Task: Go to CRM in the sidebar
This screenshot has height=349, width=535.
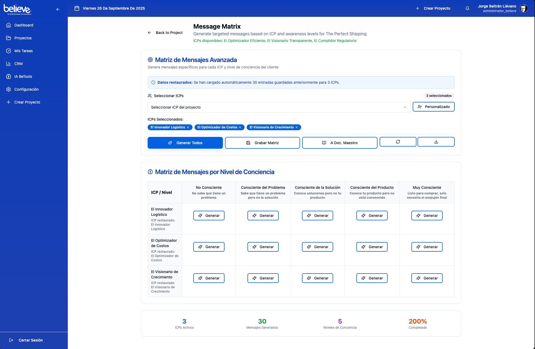Action: point(18,64)
